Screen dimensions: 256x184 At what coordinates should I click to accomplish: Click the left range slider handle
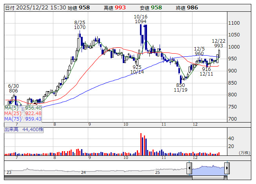(189, 169)
